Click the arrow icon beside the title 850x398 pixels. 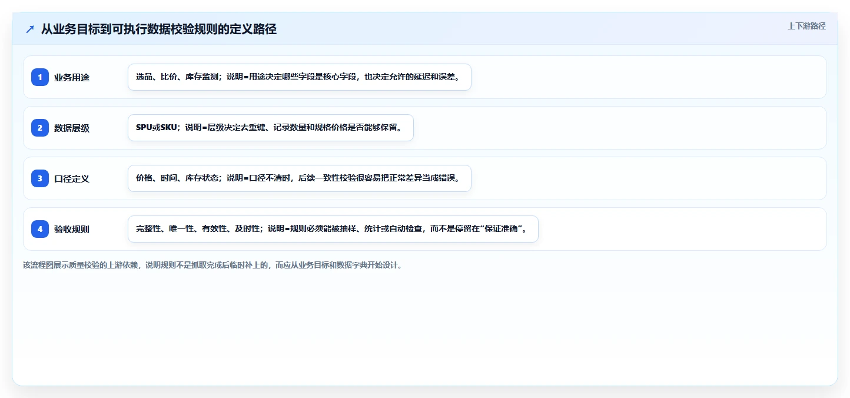click(x=30, y=29)
